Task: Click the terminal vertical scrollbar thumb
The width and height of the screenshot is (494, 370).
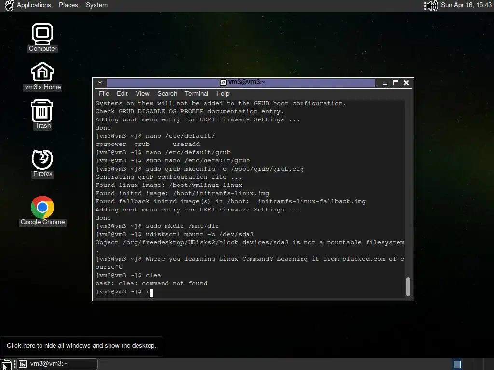Action: (x=408, y=287)
